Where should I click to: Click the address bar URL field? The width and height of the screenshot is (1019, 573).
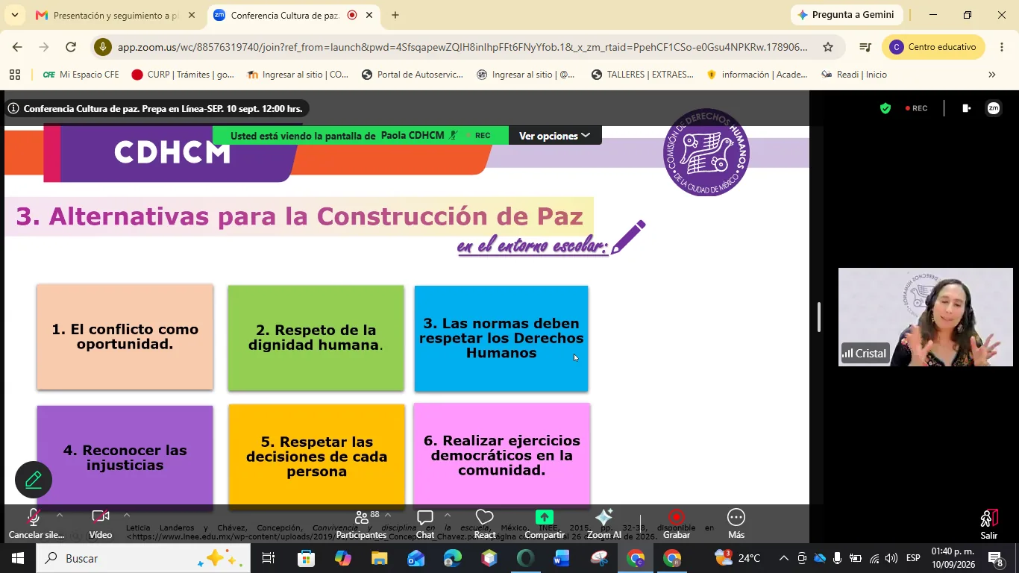point(463,47)
